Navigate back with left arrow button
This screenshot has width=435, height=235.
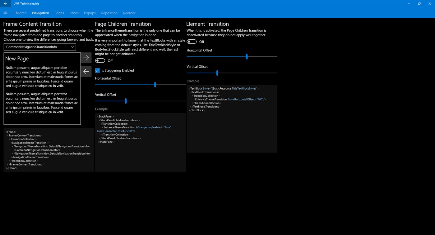(86, 71)
